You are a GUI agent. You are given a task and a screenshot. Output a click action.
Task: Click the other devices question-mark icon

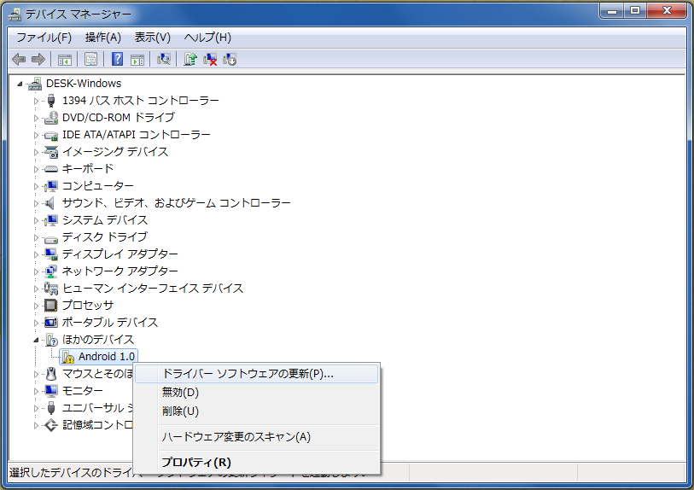pos(52,340)
